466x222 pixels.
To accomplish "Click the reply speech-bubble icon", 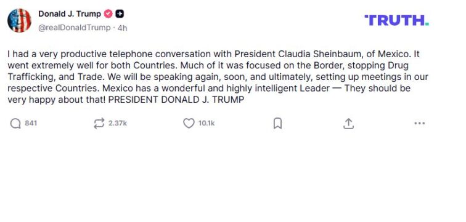I will pyautogui.click(x=15, y=124).
